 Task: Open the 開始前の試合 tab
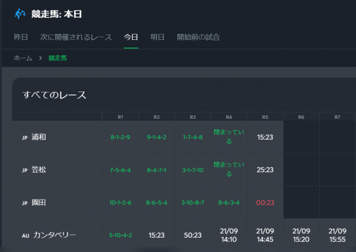coord(198,37)
